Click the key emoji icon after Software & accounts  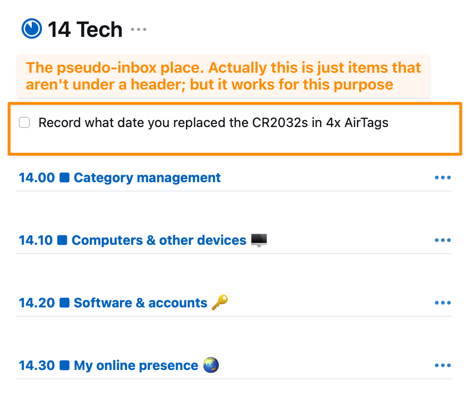click(220, 303)
